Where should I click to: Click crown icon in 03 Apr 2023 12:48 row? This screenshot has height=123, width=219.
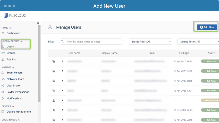tap(54, 61)
